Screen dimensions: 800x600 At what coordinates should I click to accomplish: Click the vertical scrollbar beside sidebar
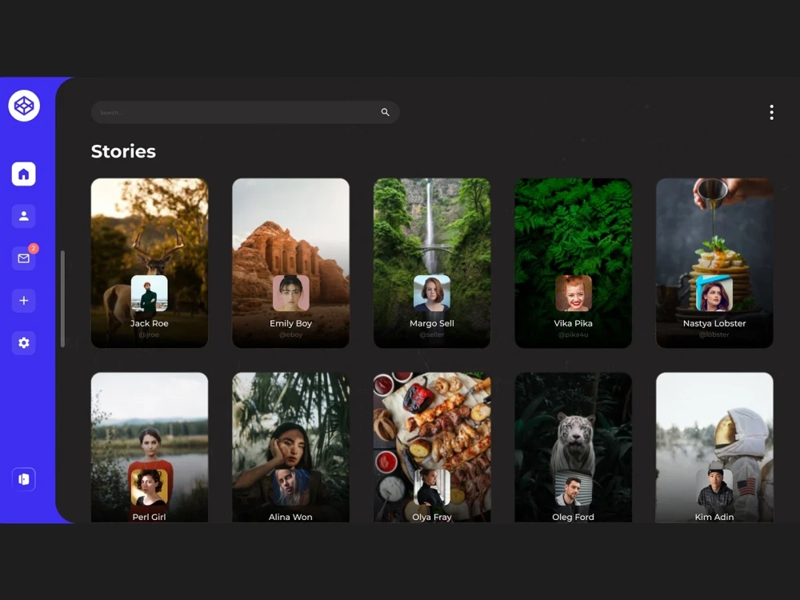[x=62, y=299]
